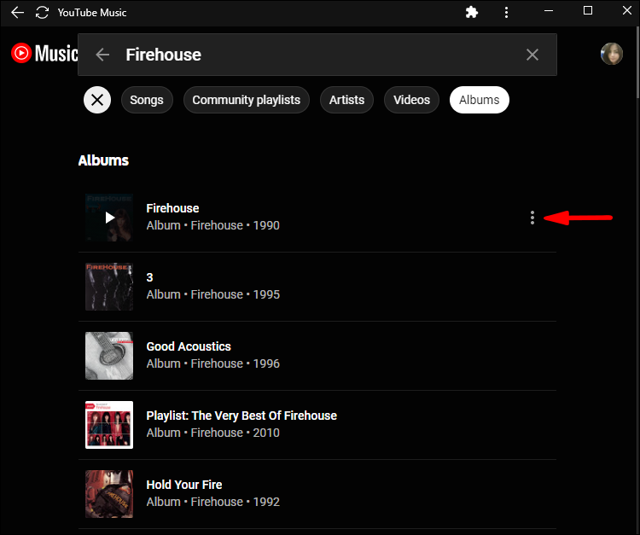Remove the active search filter
The width and height of the screenshot is (640, 535).
(x=97, y=100)
